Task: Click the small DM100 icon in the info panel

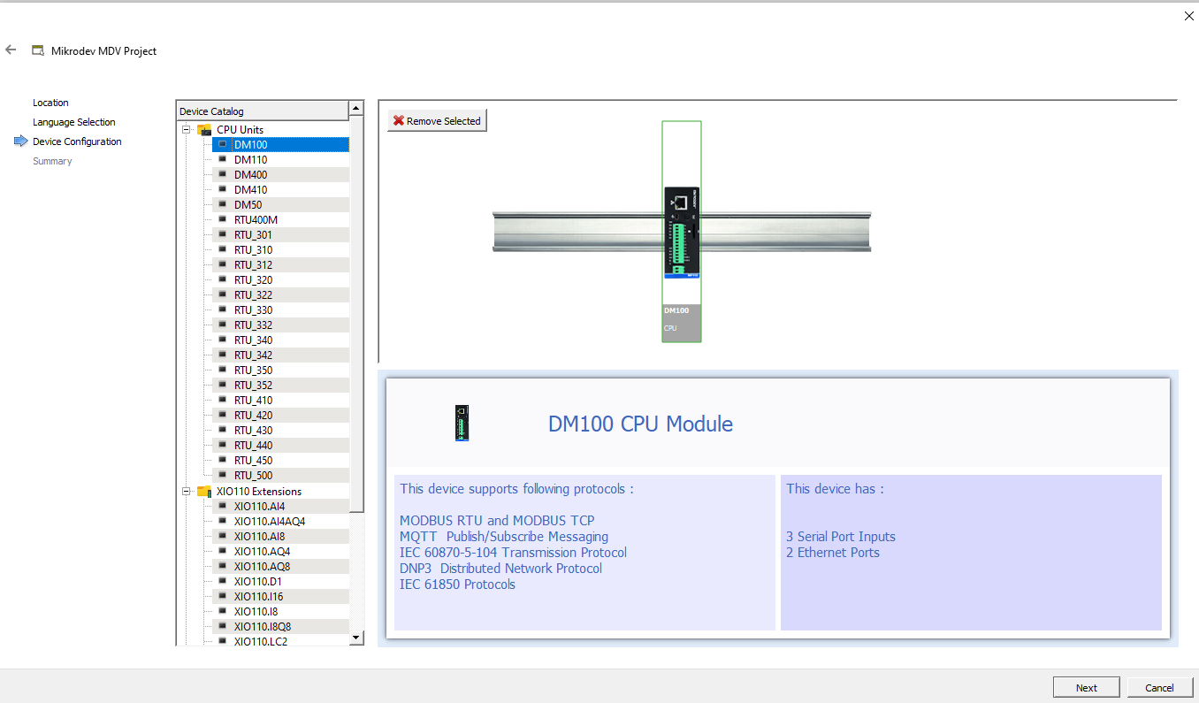Action: coord(462,423)
